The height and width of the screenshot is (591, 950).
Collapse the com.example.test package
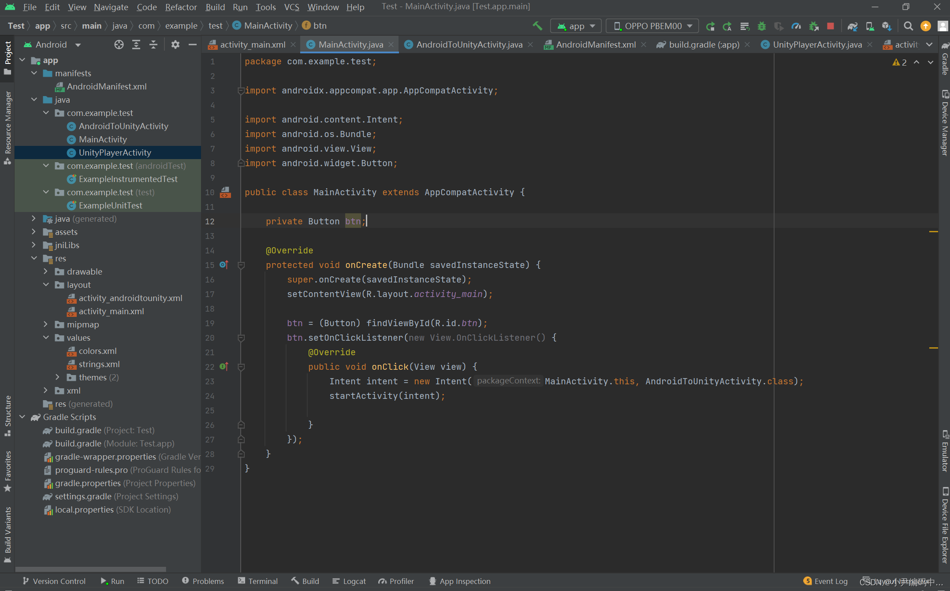tap(46, 113)
